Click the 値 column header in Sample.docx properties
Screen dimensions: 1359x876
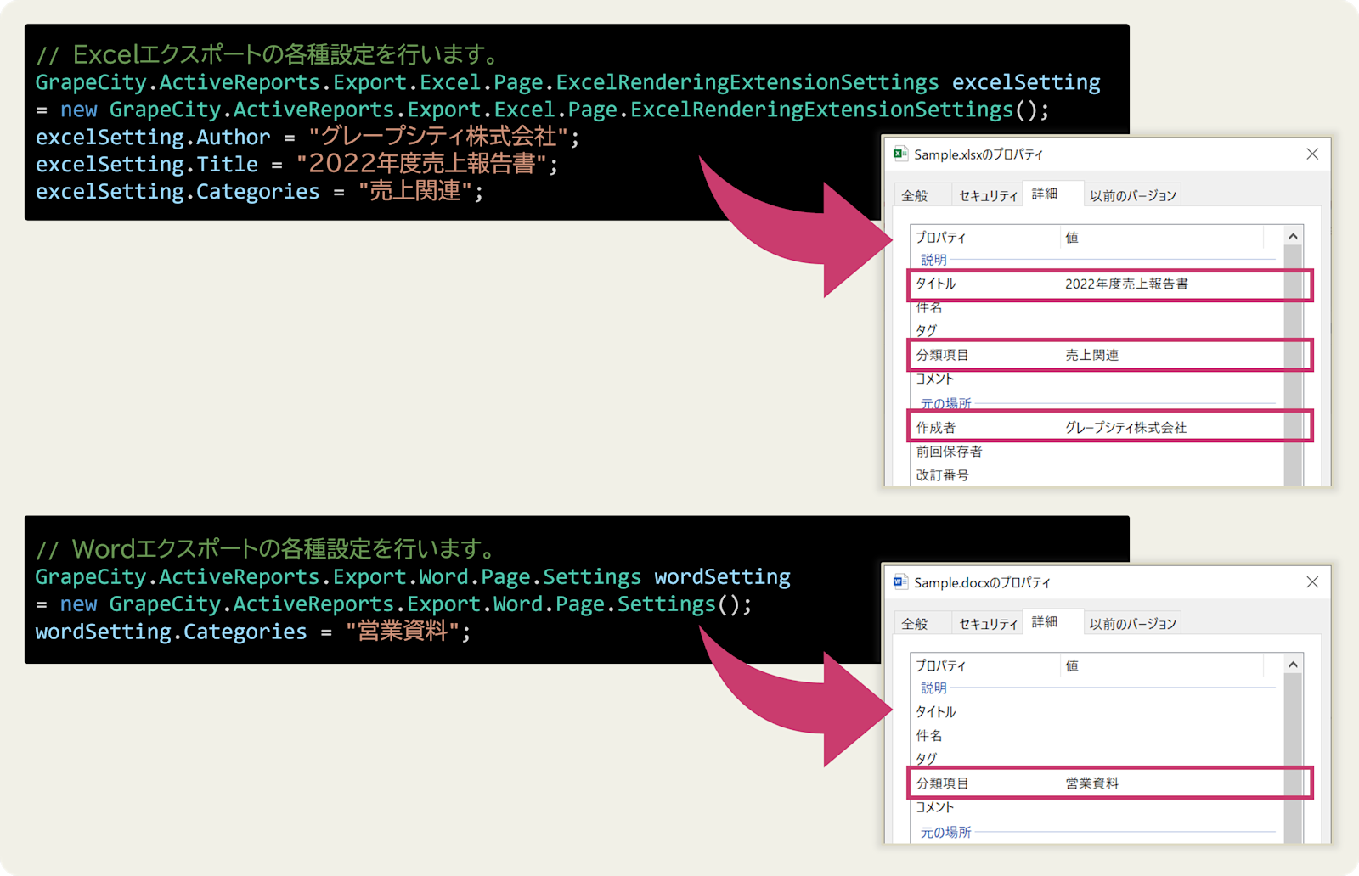(x=1162, y=665)
